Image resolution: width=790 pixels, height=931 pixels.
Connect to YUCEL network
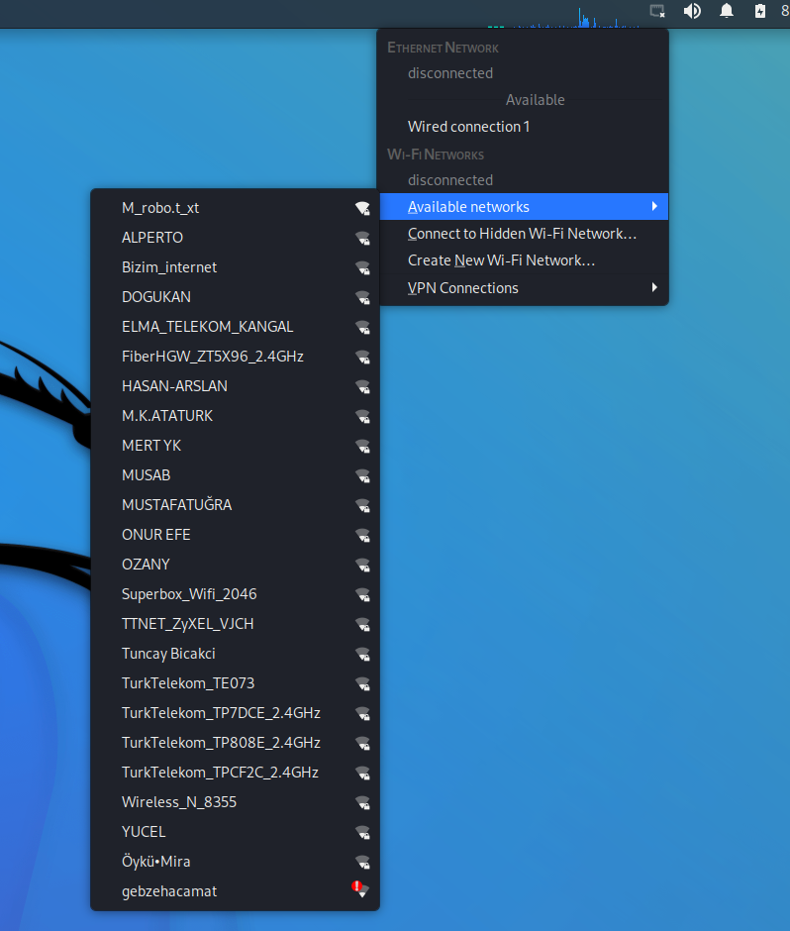tap(235, 832)
